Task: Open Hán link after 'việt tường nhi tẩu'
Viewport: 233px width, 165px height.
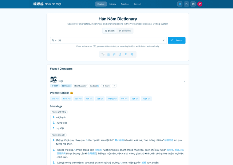Action: (169, 140)
